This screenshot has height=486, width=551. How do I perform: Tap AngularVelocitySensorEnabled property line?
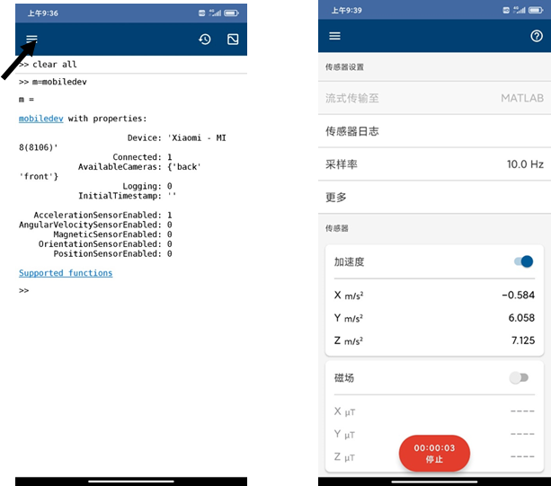tap(95, 225)
